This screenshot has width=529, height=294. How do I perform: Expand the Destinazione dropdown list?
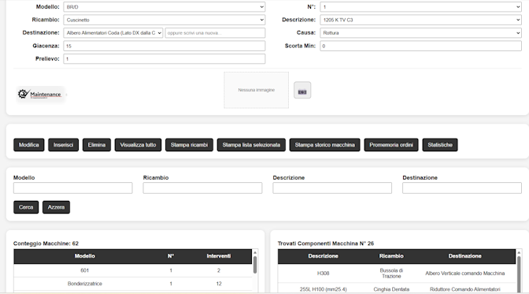pyautogui.click(x=113, y=33)
